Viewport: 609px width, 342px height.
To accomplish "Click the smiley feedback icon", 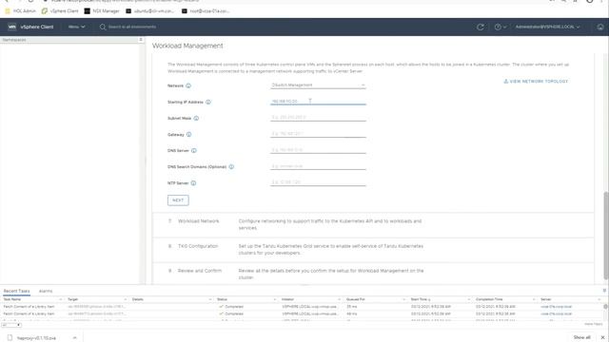I will click(600, 27).
